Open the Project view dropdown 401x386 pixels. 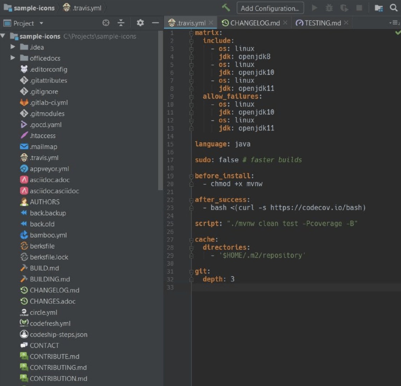coord(41,23)
